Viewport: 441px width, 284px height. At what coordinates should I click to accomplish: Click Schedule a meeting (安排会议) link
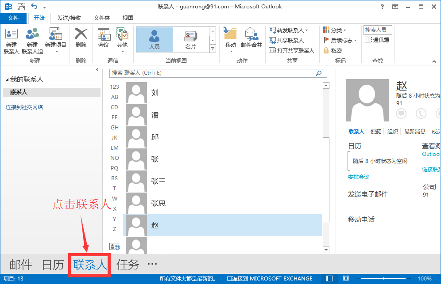coord(359,177)
